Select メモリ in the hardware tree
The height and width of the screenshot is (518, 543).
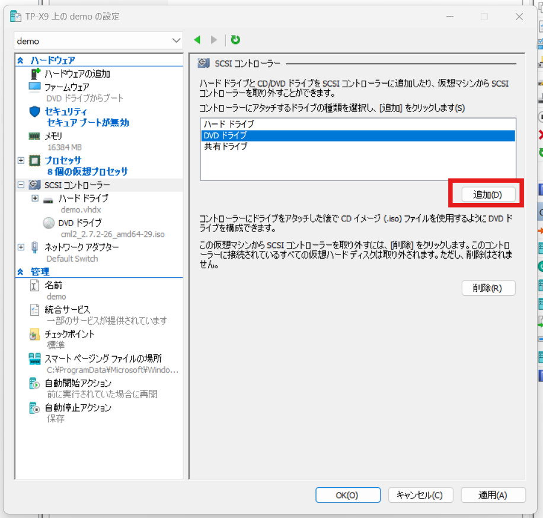[x=53, y=136]
